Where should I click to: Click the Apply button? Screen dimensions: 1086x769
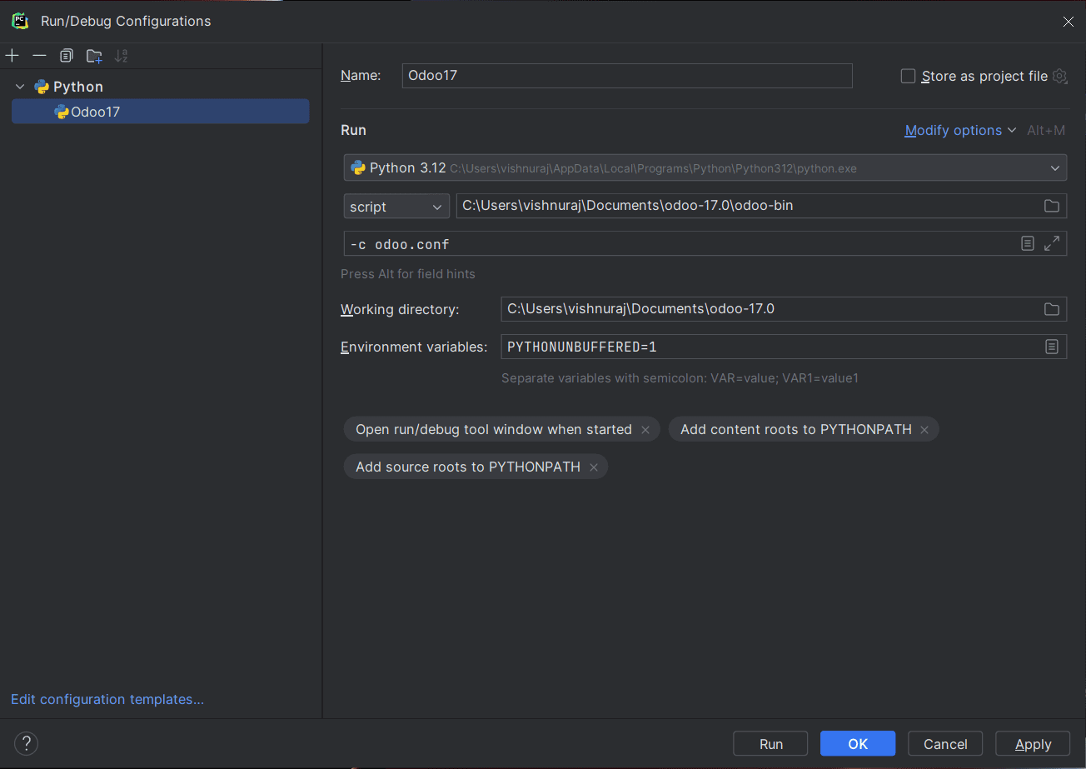click(1033, 744)
